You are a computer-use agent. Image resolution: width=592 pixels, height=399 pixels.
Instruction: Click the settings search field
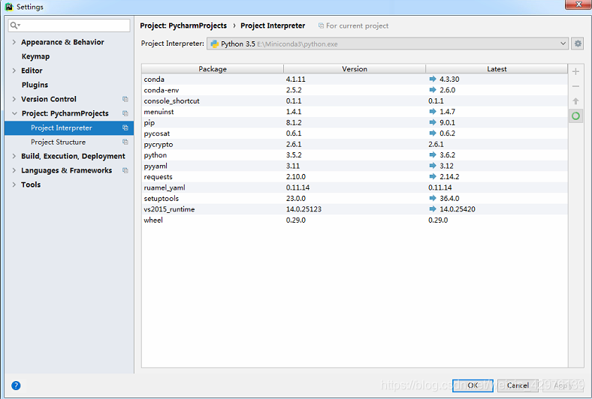(x=69, y=25)
